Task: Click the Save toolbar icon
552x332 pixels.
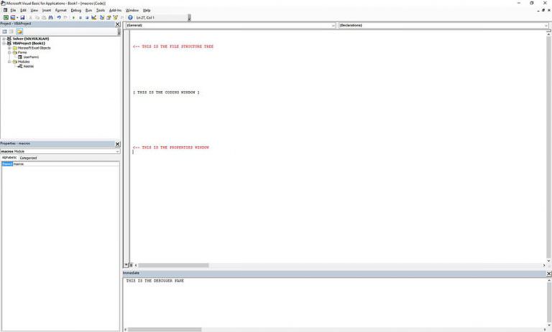Action: (x=22, y=17)
